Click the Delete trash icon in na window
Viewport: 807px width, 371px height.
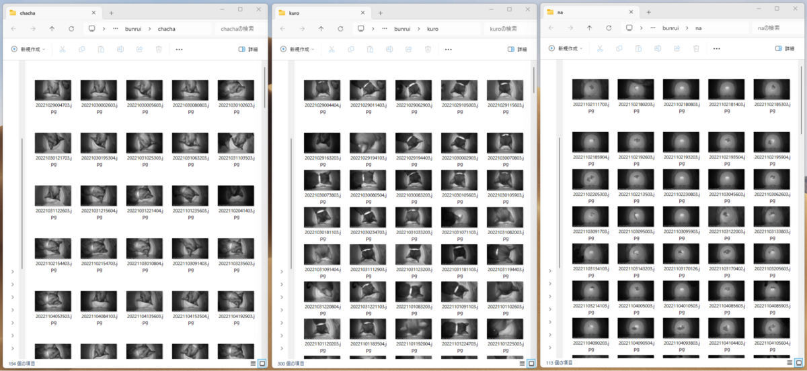click(x=696, y=48)
